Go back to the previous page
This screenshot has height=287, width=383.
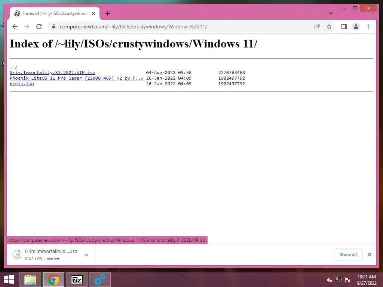(x=15, y=27)
